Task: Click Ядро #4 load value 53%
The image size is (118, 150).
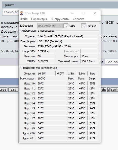Action: pyautogui.click(x=92, y=103)
